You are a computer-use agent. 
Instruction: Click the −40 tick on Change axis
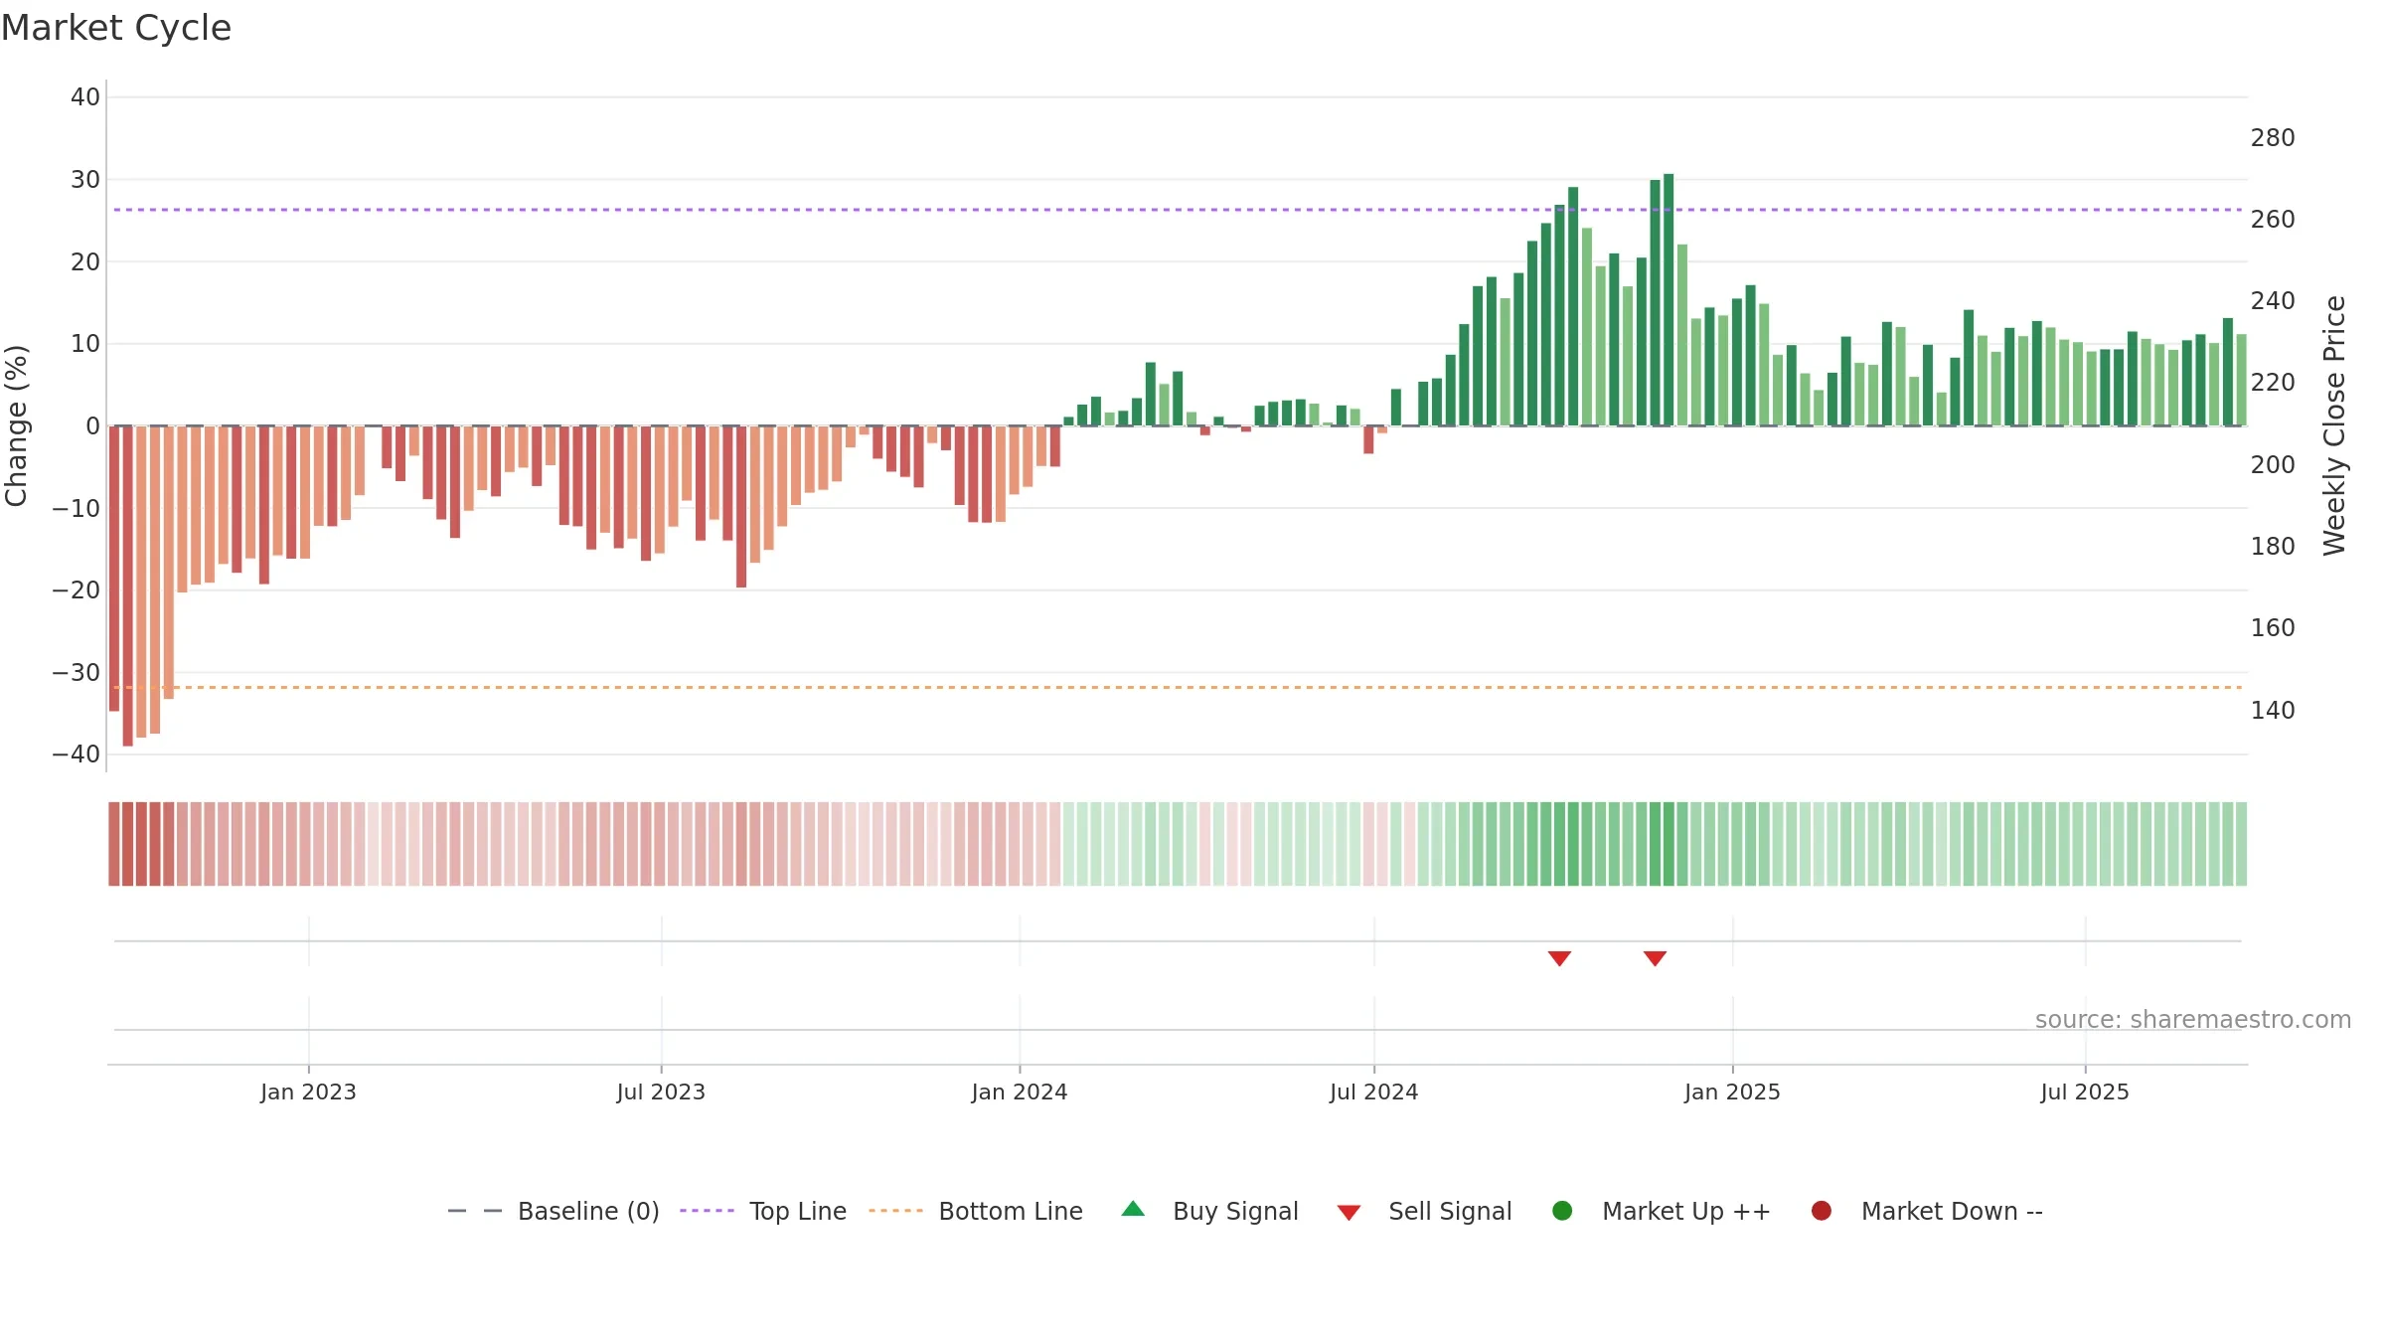coord(77,755)
